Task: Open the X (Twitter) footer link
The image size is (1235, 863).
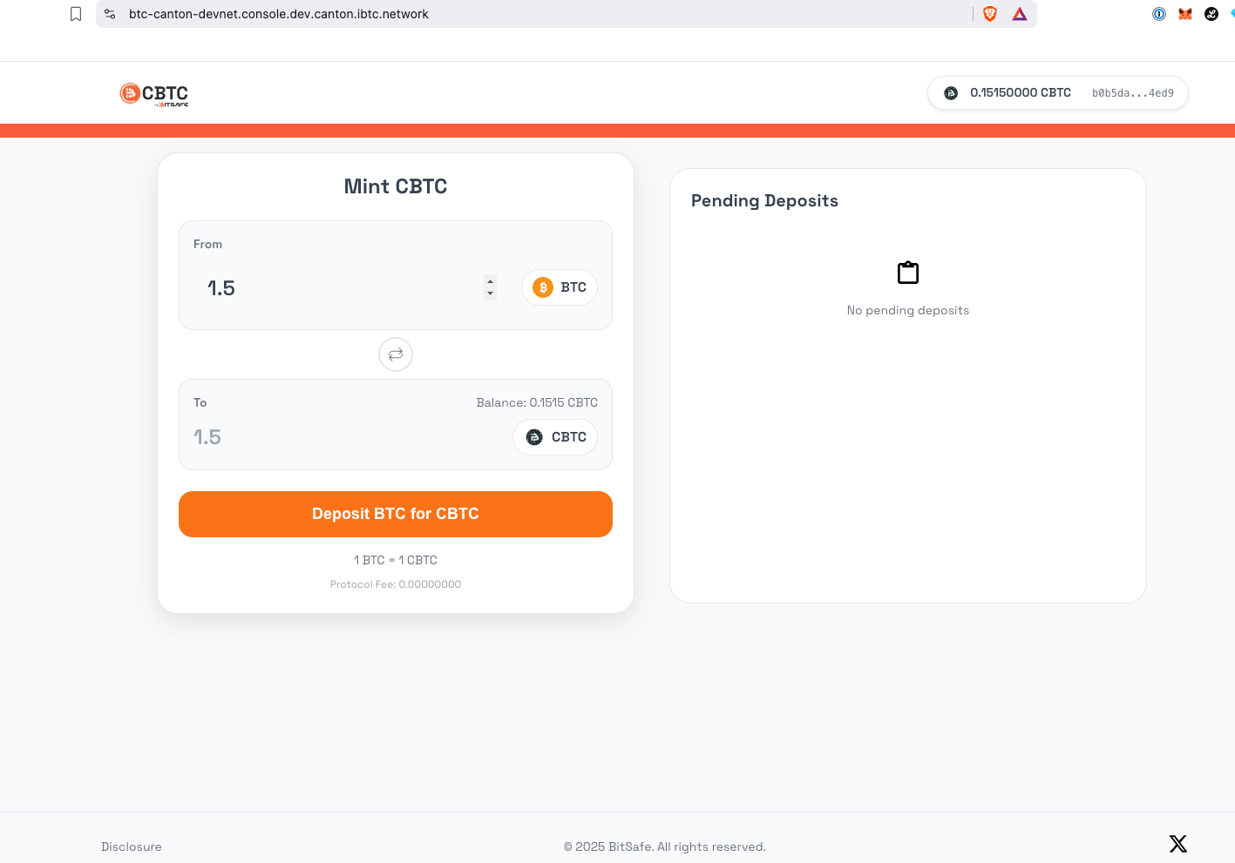Action: [x=1178, y=844]
